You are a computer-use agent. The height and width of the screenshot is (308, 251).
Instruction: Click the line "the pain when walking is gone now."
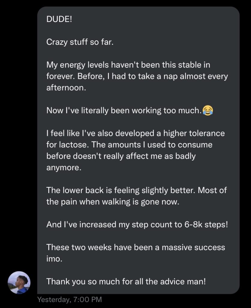112,202
